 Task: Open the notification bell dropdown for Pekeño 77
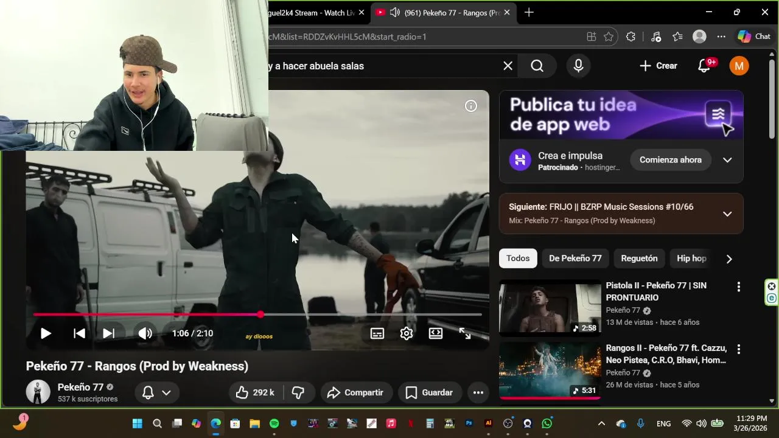(x=156, y=392)
